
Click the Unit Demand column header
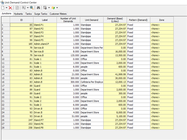[x=91, y=20]
